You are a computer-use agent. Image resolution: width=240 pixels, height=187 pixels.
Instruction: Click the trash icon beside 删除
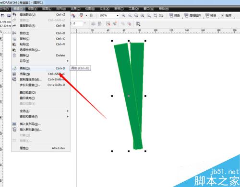(14, 55)
